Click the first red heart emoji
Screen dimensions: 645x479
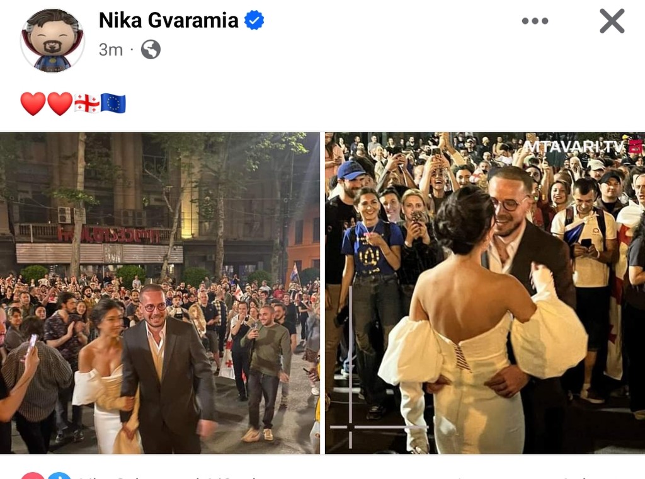[33, 103]
